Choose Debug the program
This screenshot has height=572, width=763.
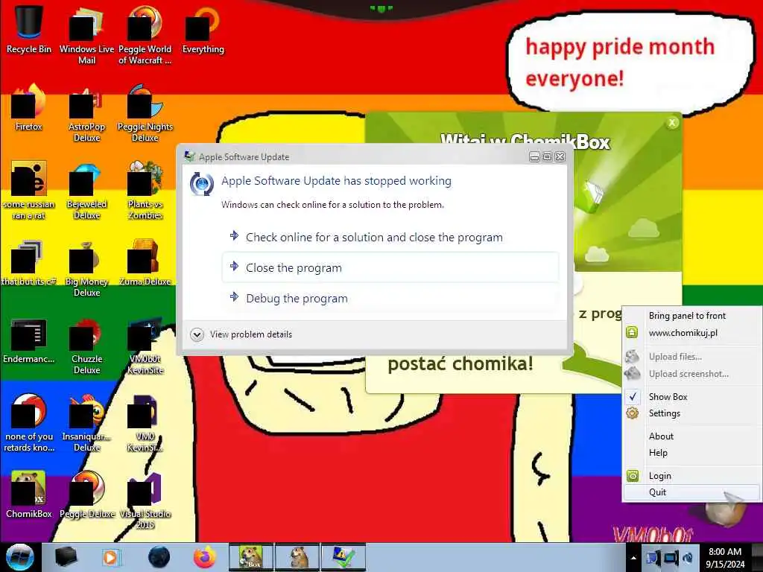click(x=390, y=298)
